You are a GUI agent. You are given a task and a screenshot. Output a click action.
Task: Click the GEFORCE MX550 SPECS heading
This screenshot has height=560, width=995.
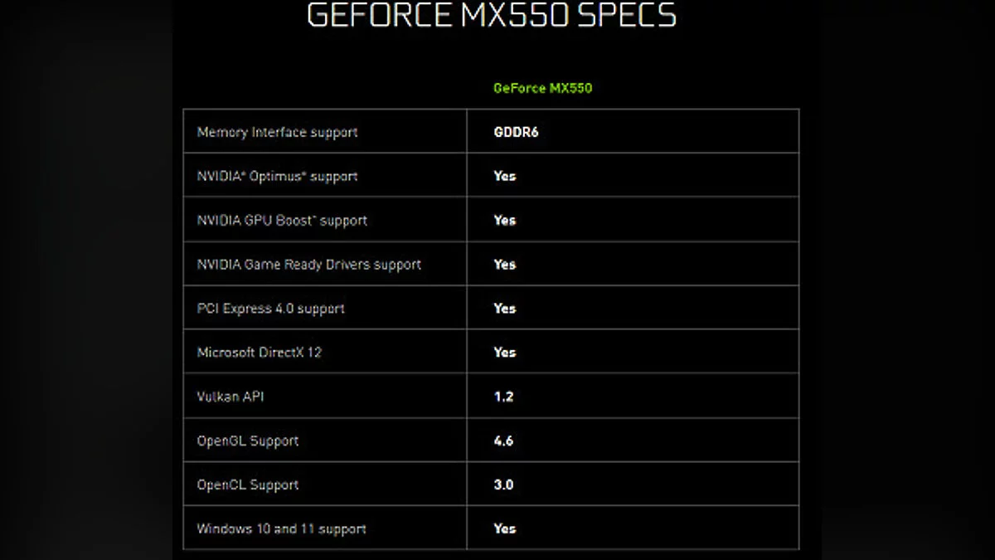(491, 15)
